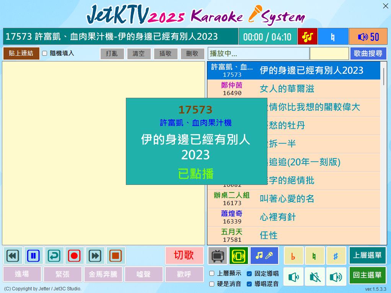Click the orange volume 50 indicator
Viewport: 391px width, 293px height.
point(368,37)
